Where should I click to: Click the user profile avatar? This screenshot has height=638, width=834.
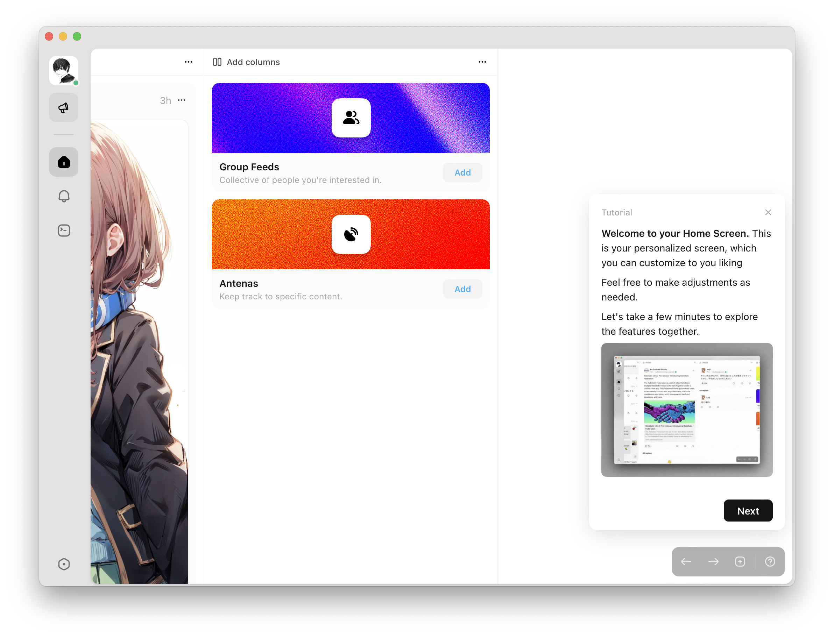point(63,71)
